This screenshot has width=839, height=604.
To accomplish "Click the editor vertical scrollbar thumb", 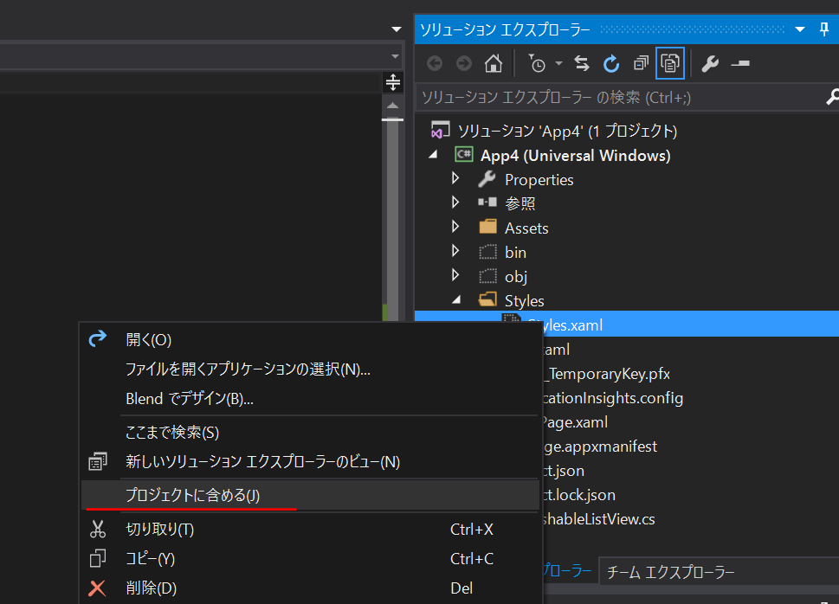I will (x=393, y=219).
